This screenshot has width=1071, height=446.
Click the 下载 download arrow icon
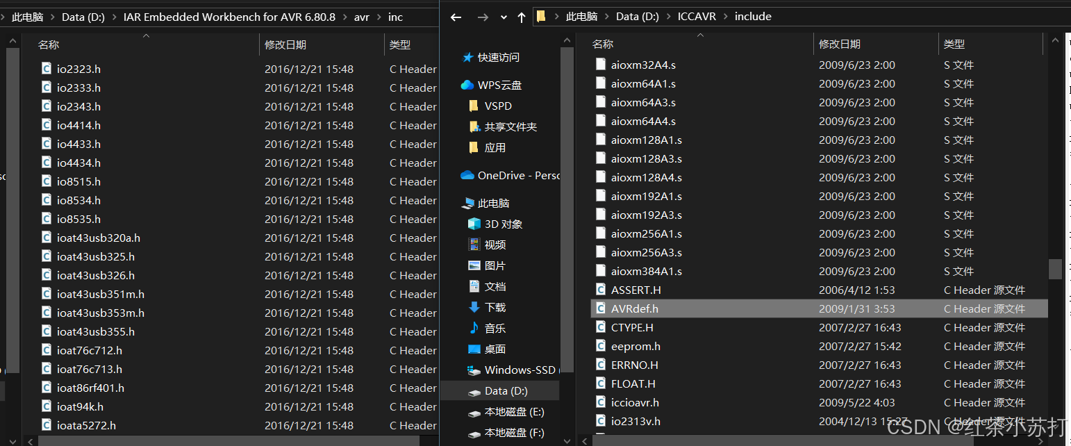point(474,308)
